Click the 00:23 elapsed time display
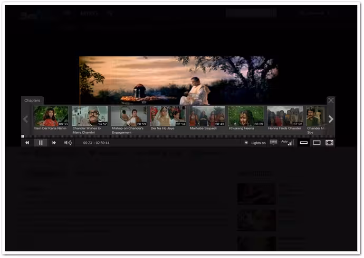Viewport: 364px width, 258px height. [88, 143]
